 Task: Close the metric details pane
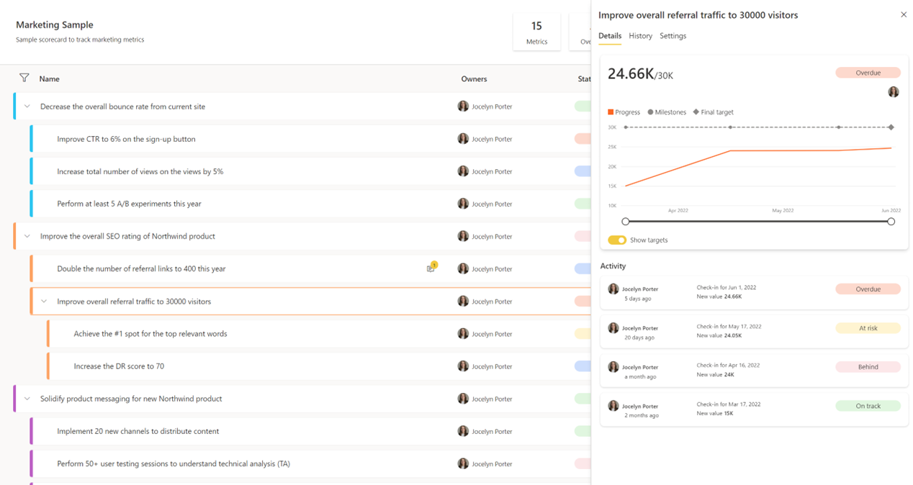tap(904, 14)
